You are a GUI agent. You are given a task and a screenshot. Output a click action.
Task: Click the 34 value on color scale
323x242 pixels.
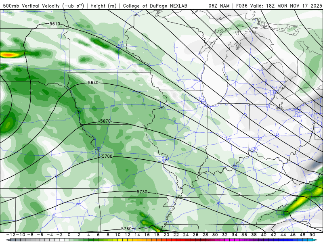coord(235,235)
